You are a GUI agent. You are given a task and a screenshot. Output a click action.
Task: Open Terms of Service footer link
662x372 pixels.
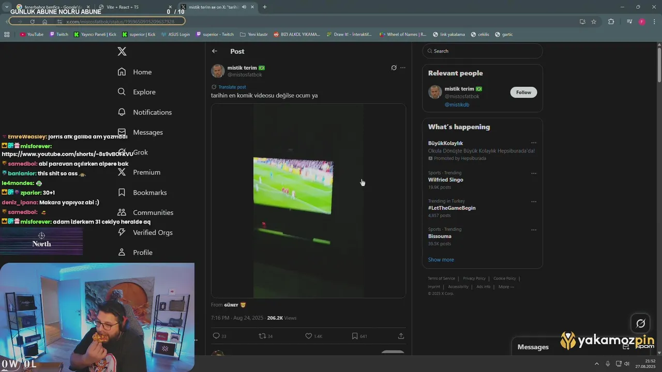(441, 278)
